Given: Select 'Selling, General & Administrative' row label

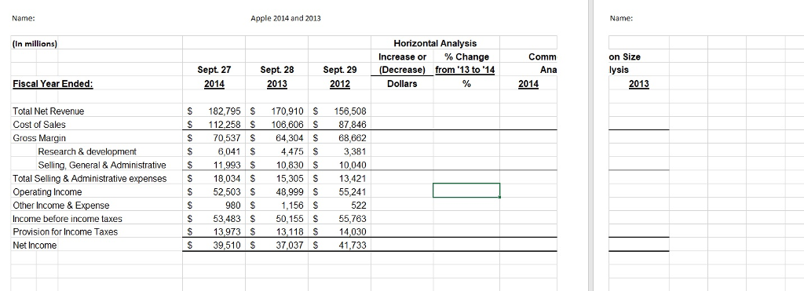Looking at the screenshot, I should click(102, 165).
